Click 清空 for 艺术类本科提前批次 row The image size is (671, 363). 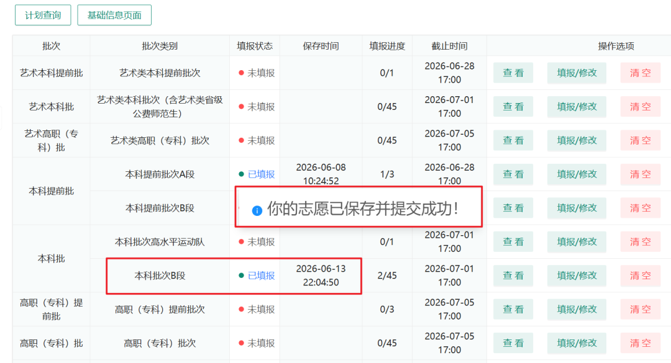tap(640, 73)
